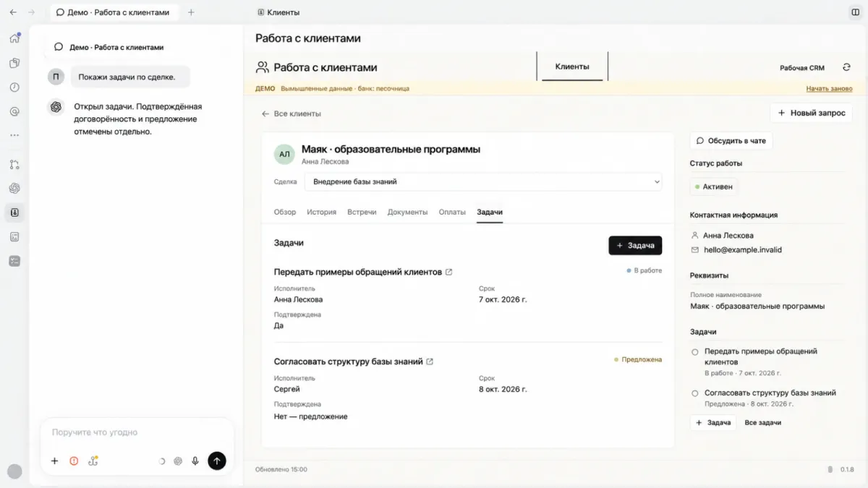Image resolution: width=868 pixels, height=488 pixels.
Task: Switch to the История tab
Action: [x=321, y=212]
